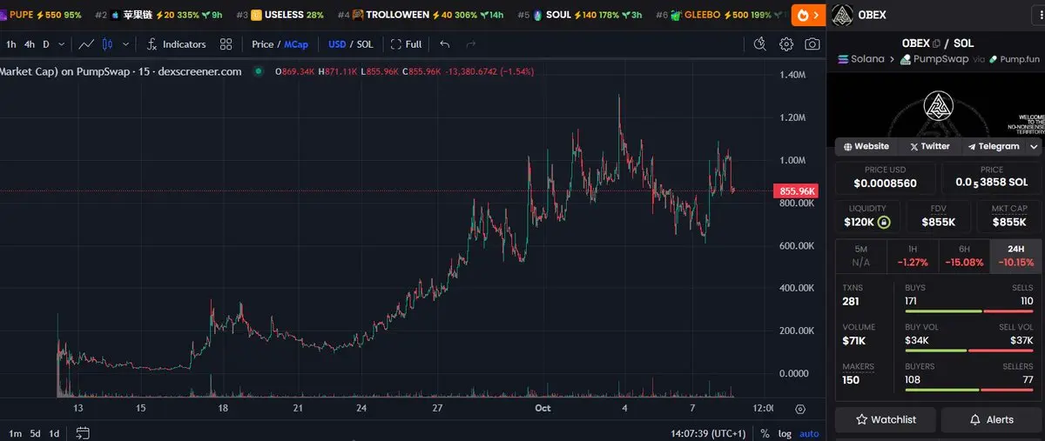This screenshot has height=441, width=1045.
Task: Show values in SOL
Action: click(x=366, y=44)
